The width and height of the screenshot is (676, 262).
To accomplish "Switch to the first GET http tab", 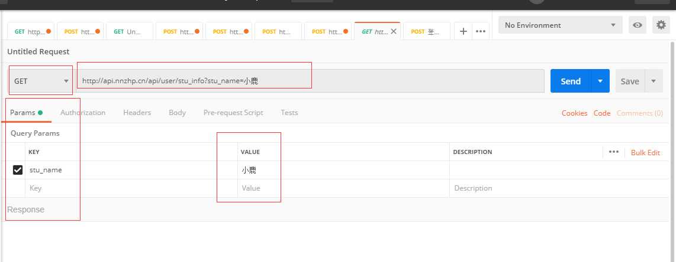I will [x=31, y=31].
